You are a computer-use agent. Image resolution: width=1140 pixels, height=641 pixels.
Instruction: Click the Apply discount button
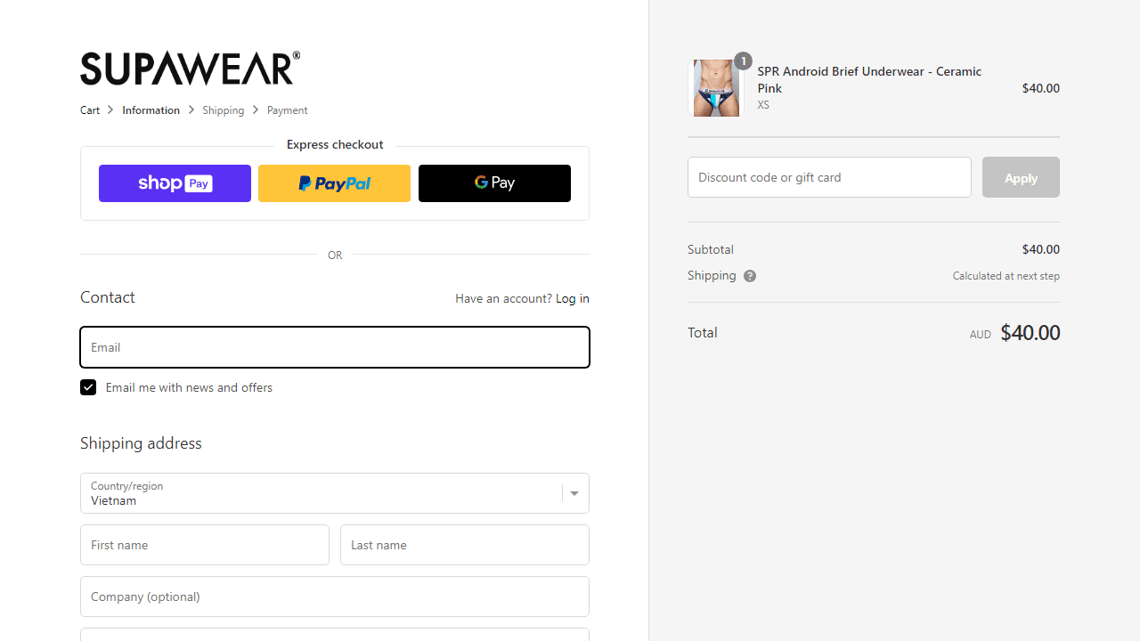tap(1021, 177)
